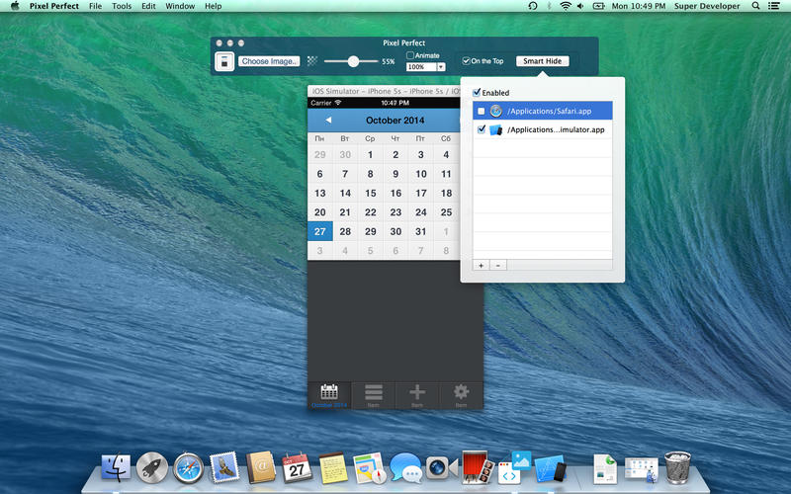Click the Pixel Perfect overlay image icon

click(x=225, y=61)
